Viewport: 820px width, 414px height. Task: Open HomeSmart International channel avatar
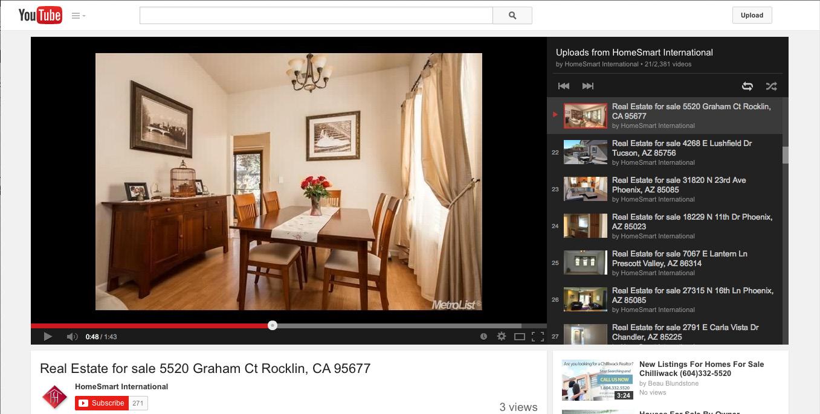pyautogui.click(x=54, y=396)
